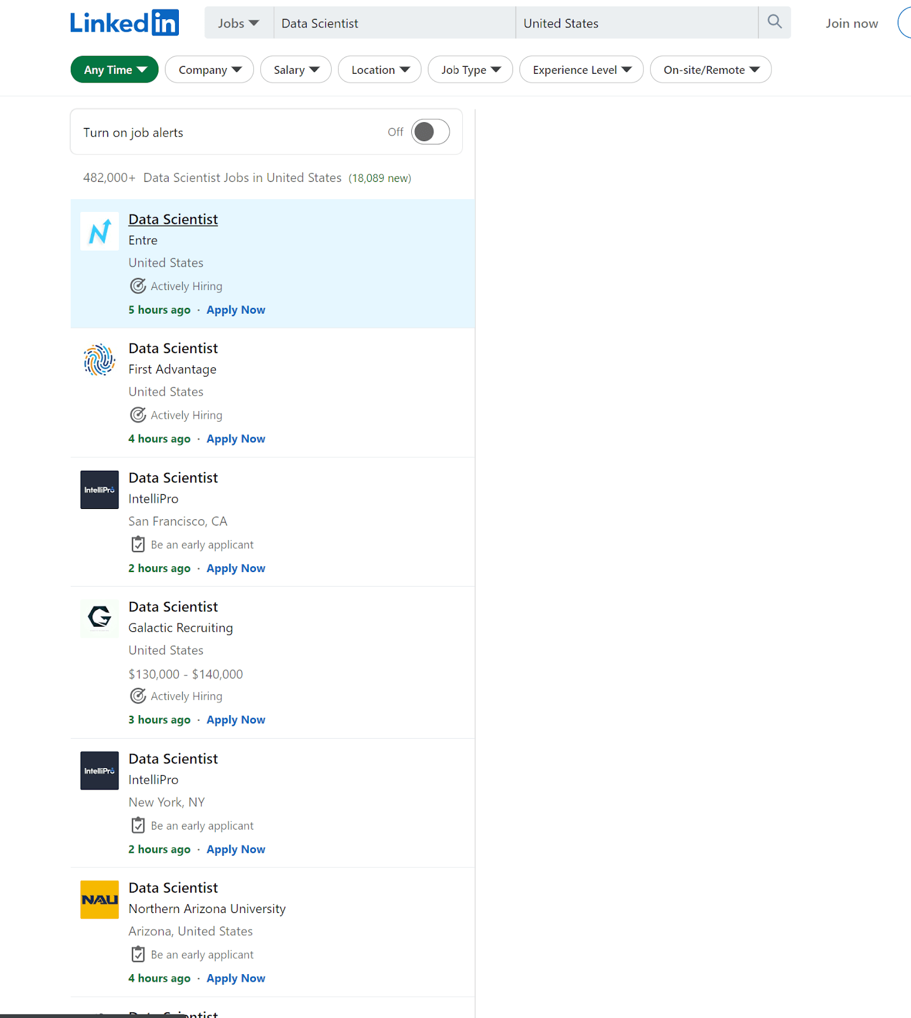Click the First Advantage company name

[x=173, y=370]
